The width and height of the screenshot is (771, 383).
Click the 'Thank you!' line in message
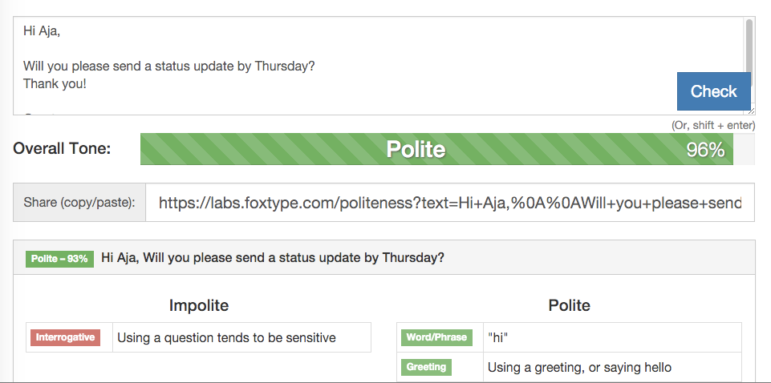(x=55, y=83)
